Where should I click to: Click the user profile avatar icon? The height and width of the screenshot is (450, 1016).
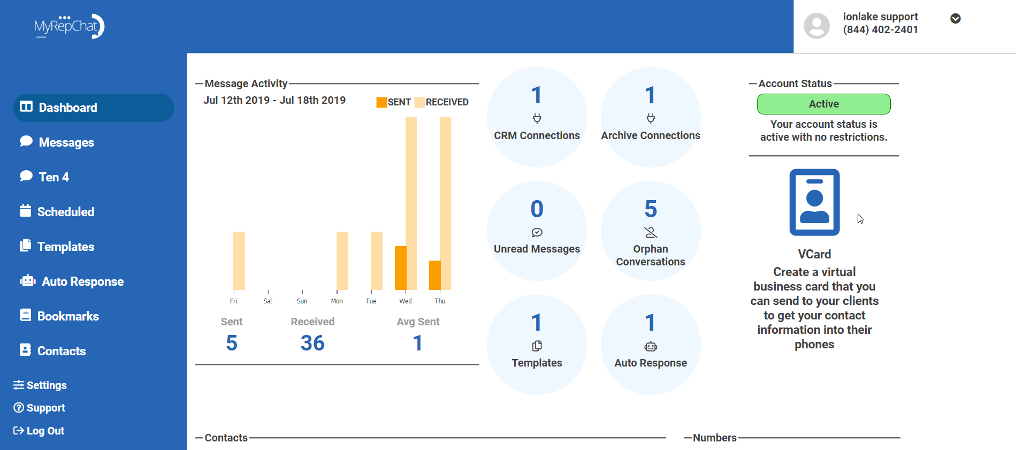coord(816,26)
